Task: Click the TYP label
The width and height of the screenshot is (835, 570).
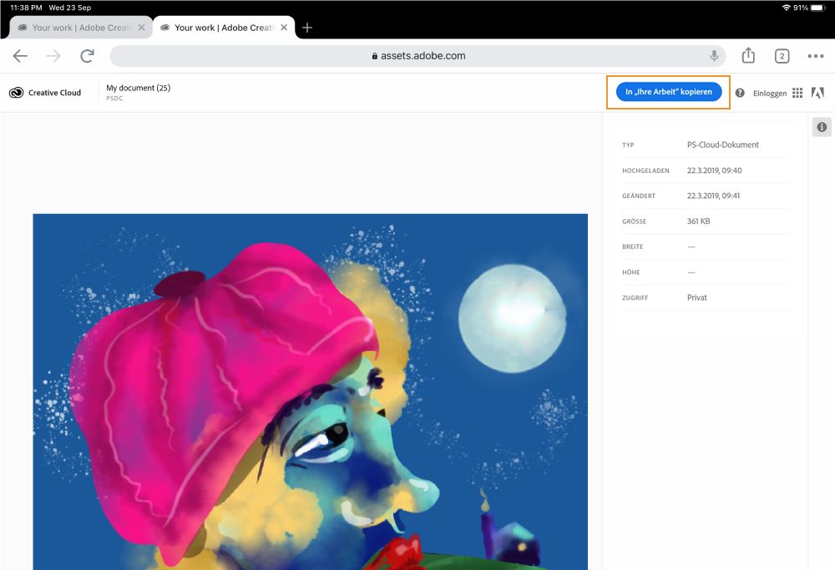Action: 628,145
